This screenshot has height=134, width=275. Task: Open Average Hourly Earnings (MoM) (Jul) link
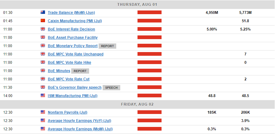(x=80, y=129)
